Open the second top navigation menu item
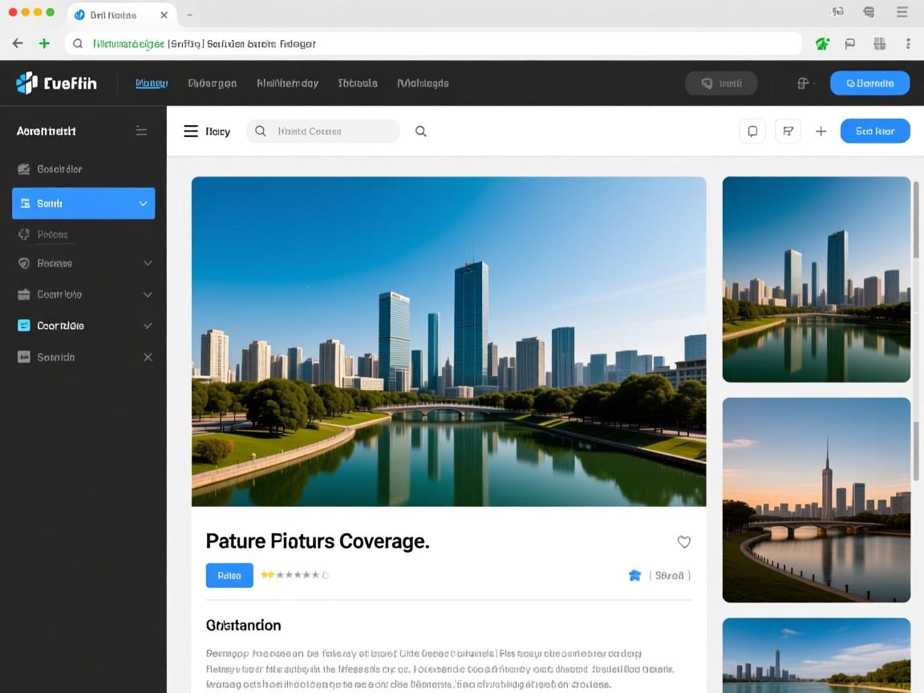 [x=212, y=83]
